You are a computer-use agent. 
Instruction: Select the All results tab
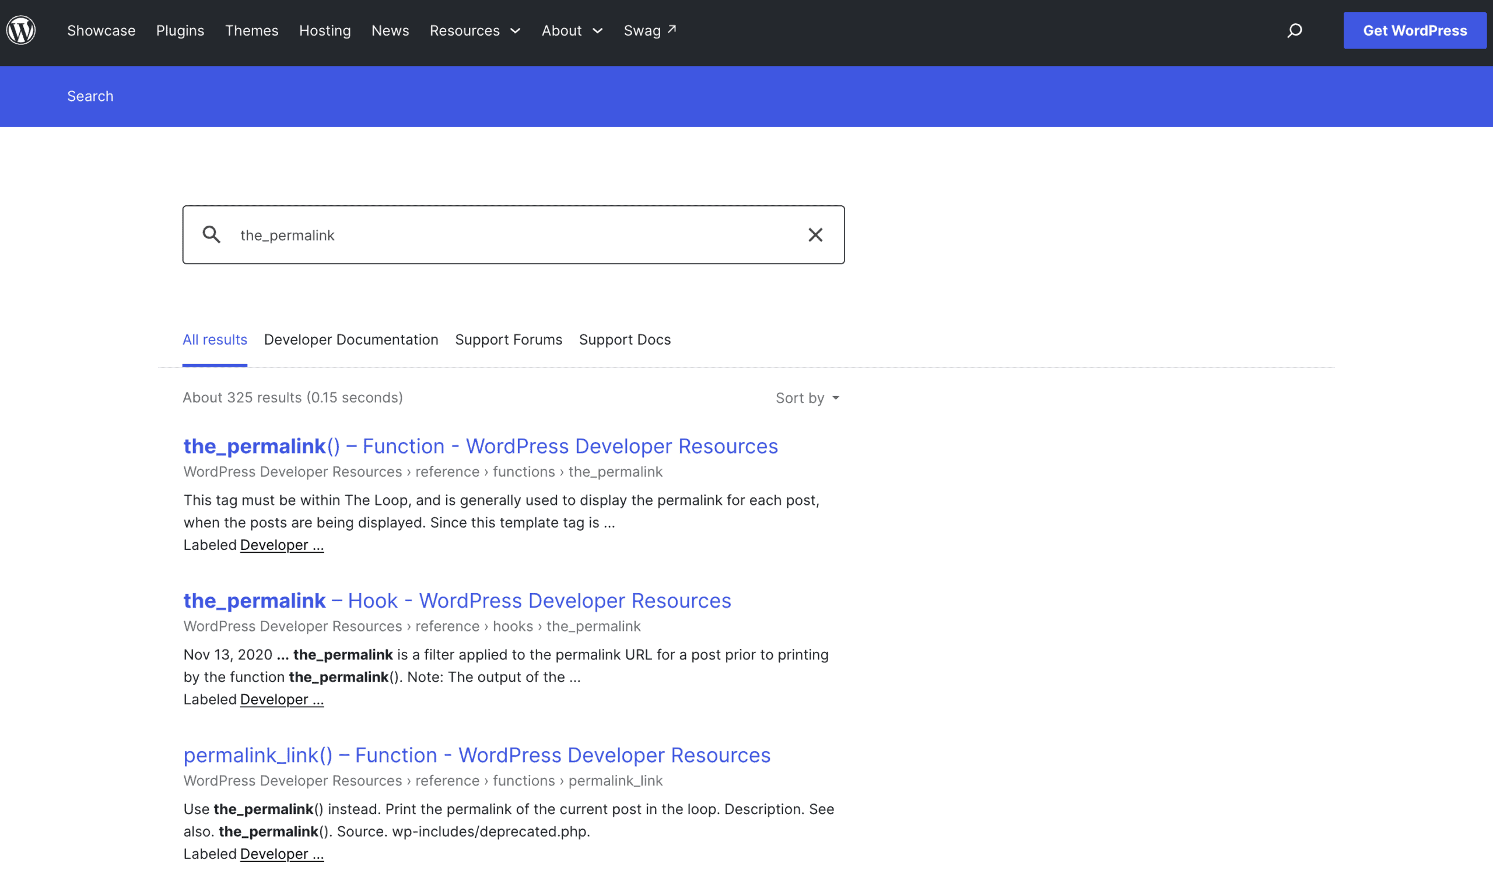(x=215, y=340)
